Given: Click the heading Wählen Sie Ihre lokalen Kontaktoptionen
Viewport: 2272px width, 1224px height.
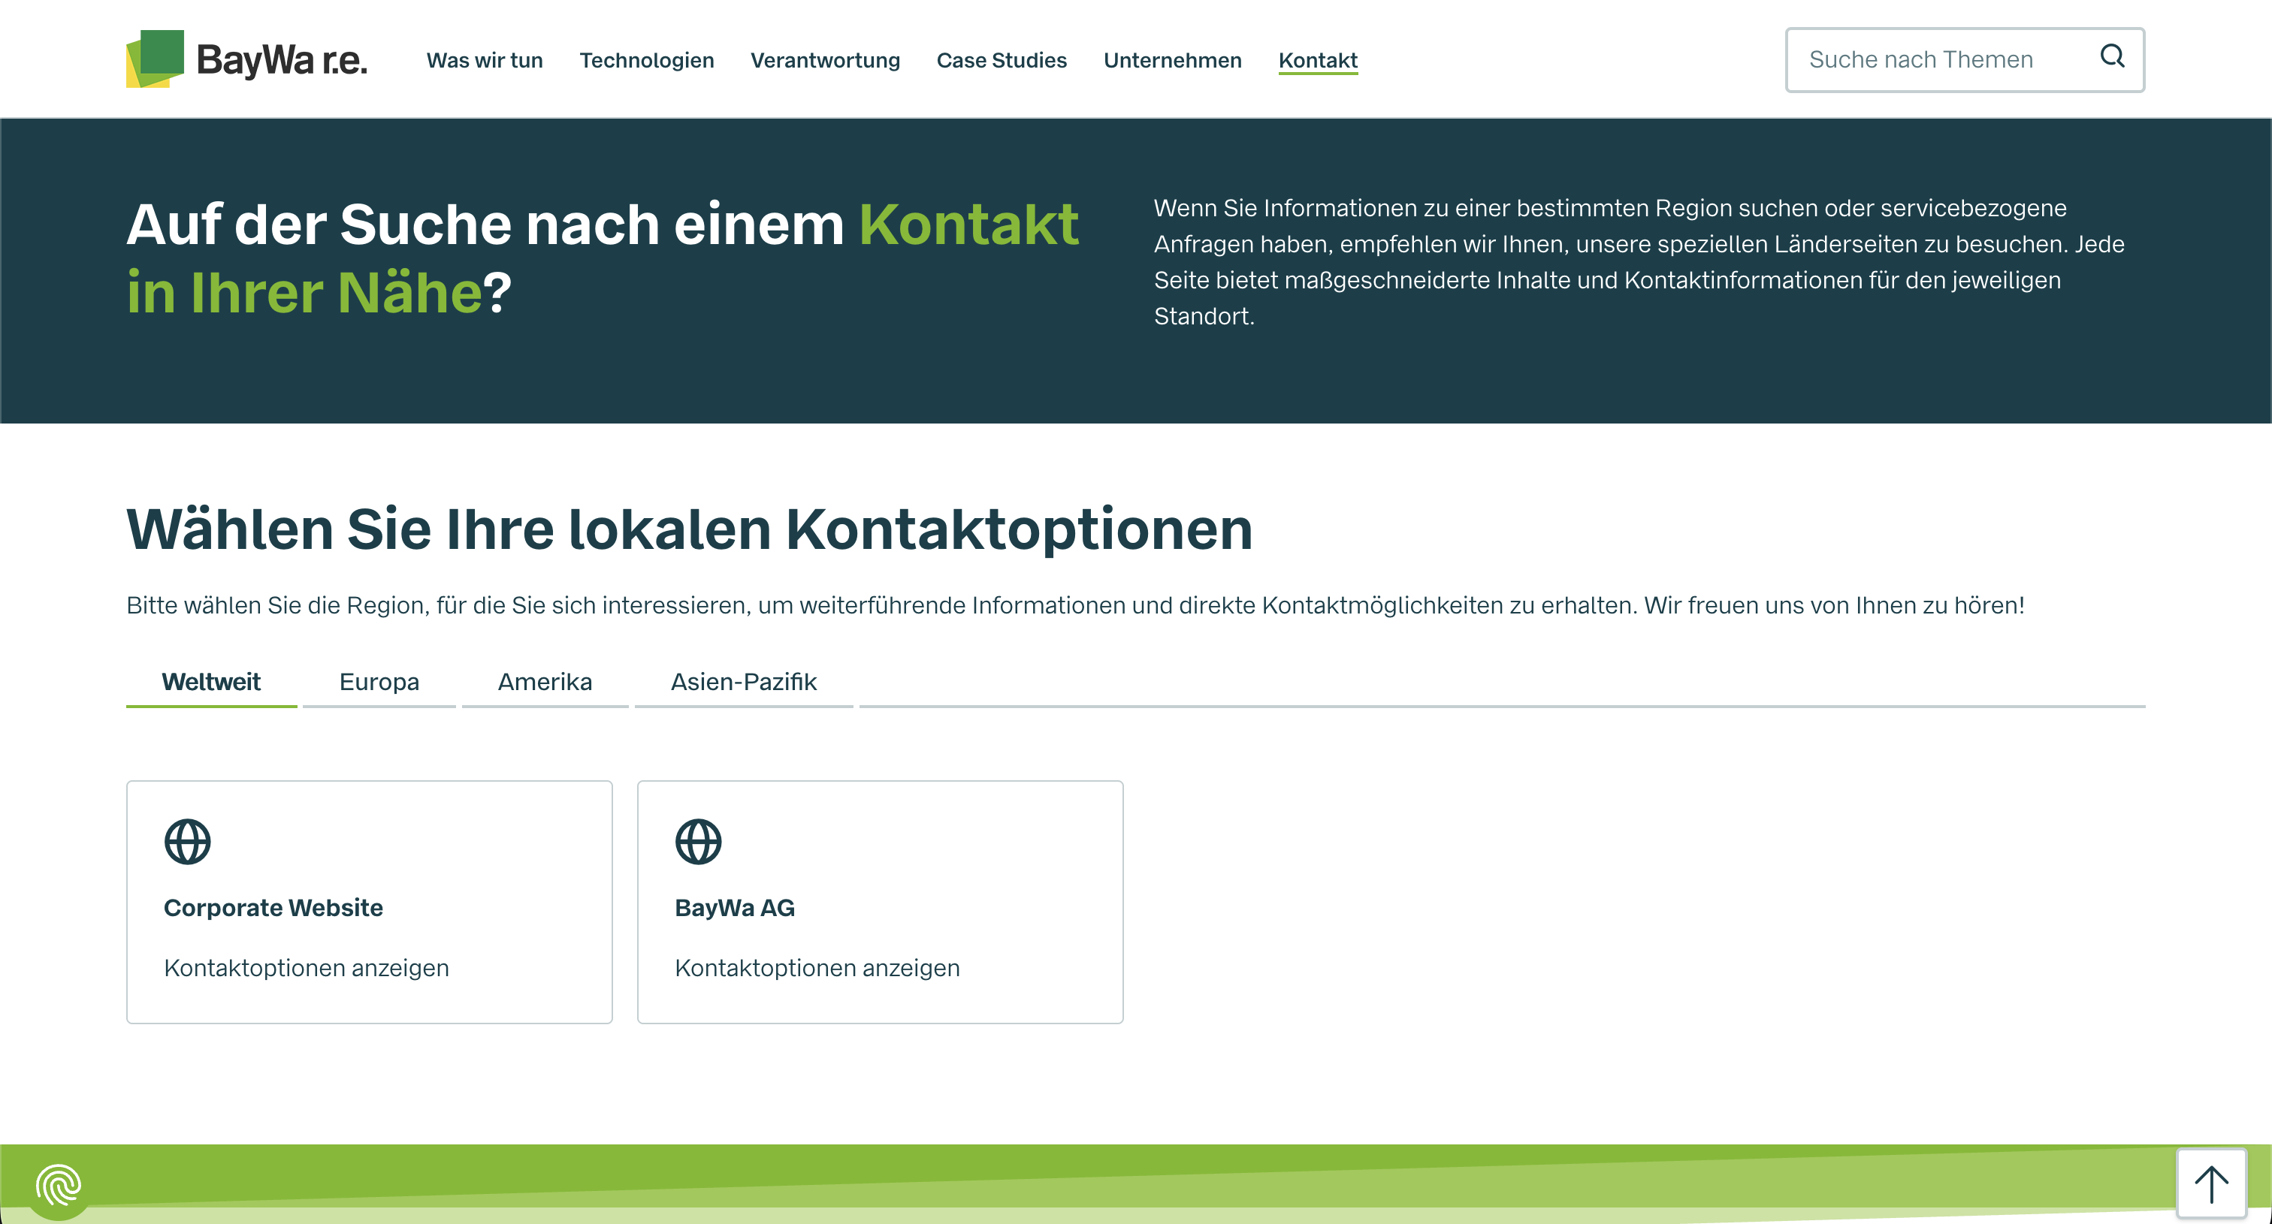Looking at the screenshot, I should click(x=689, y=529).
